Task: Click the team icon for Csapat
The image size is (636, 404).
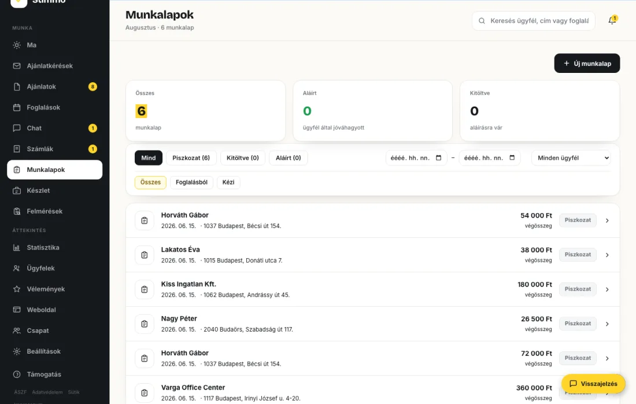Action: (17, 330)
